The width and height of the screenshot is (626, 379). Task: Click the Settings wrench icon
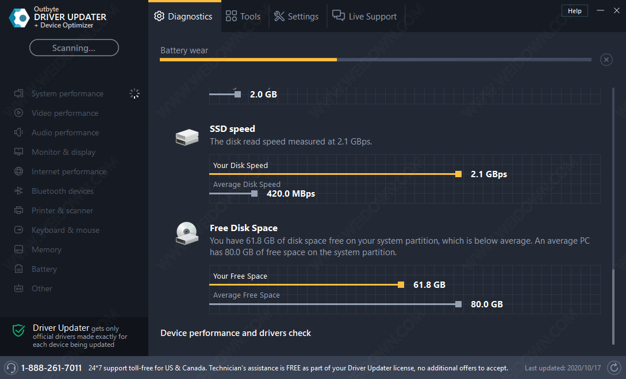coord(279,16)
